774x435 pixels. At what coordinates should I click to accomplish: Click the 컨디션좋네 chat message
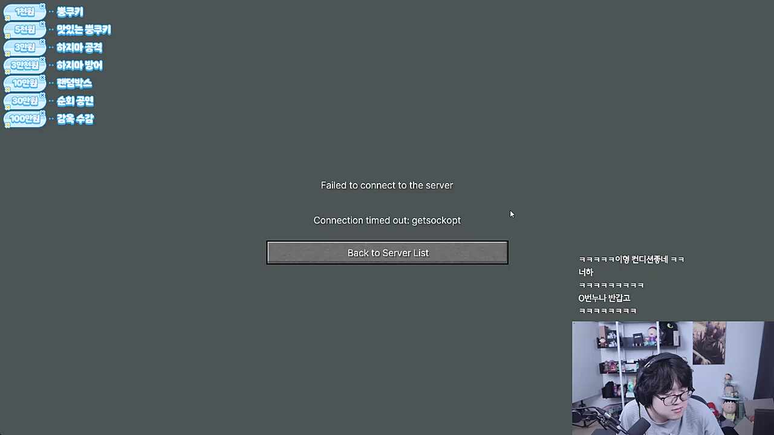click(x=631, y=259)
